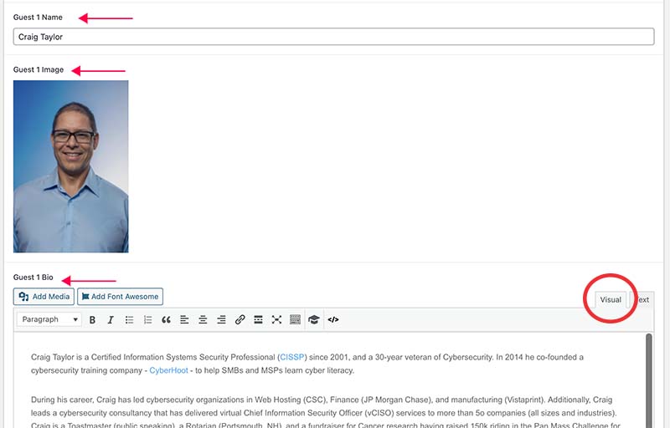The height and width of the screenshot is (428, 670).
Task: Click the Guest 1 Name text field
Action: point(333,37)
